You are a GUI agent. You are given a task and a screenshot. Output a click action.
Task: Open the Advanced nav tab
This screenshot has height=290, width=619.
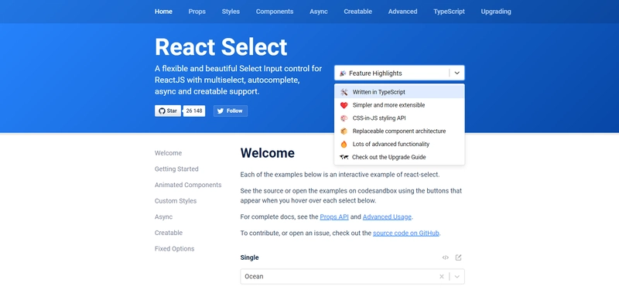pyautogui.click(x=402, y=12)
